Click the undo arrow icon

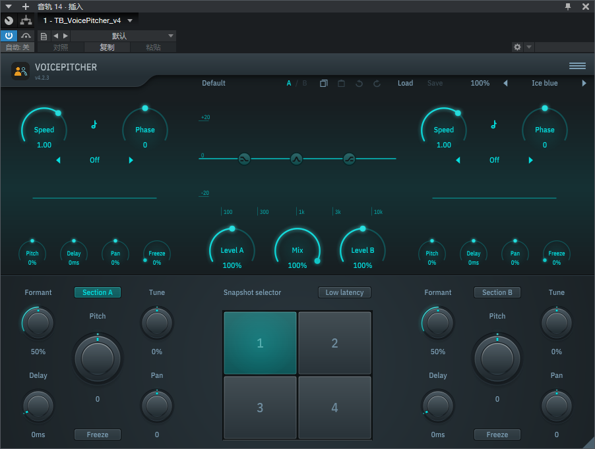point(359,84)
